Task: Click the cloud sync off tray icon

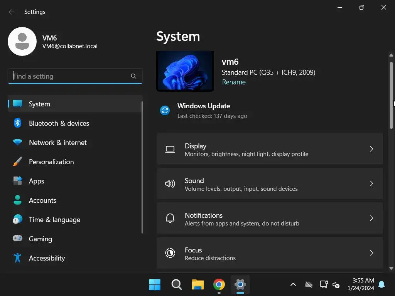Action: 308,285
